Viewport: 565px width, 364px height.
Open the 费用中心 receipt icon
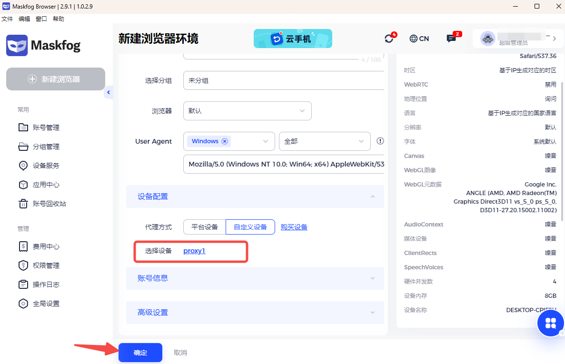tap(23, 246)
